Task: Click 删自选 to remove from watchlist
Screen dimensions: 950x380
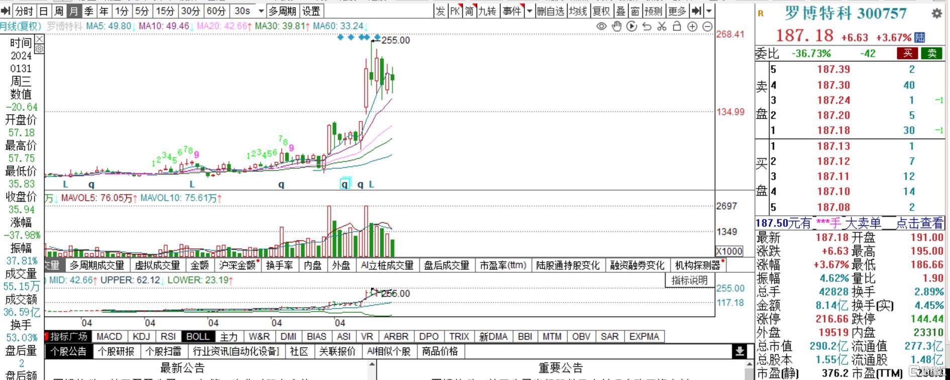Action: 550,11
